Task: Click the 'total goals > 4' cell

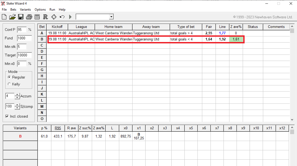Action: click(x=186, y=33)
